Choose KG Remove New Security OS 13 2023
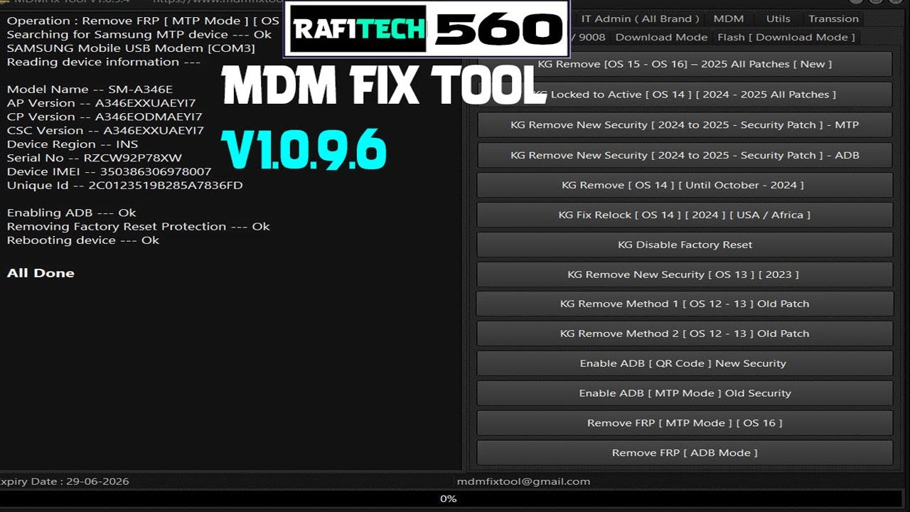The height and width of the screenshot is (512, 910). click(x=685, y=274)
